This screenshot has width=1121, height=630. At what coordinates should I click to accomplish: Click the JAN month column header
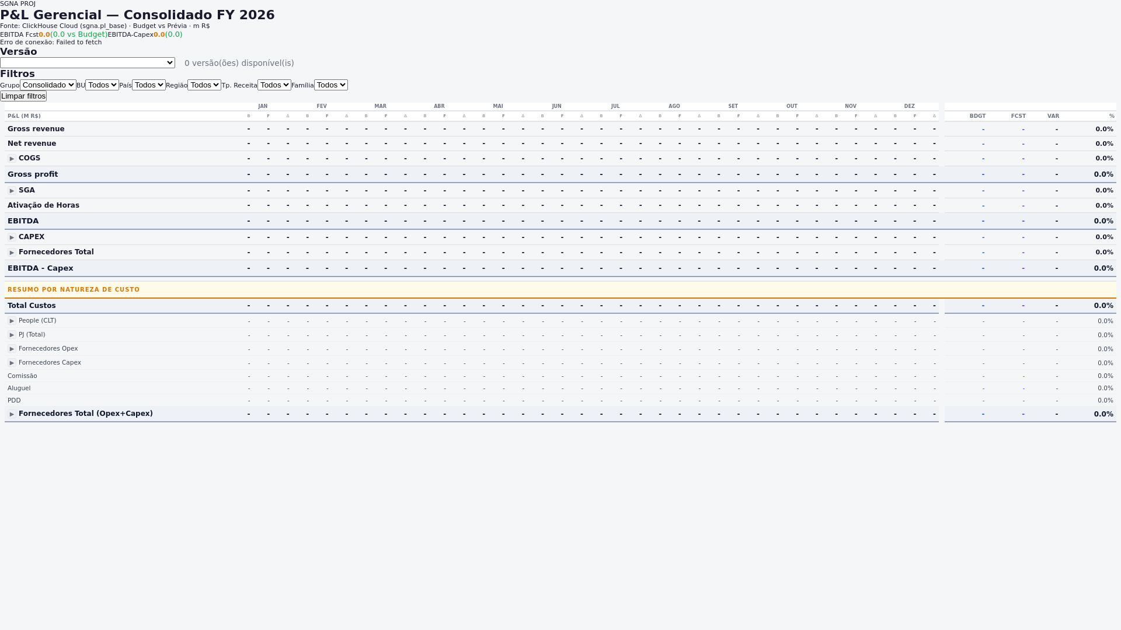(x=263, y=106)
